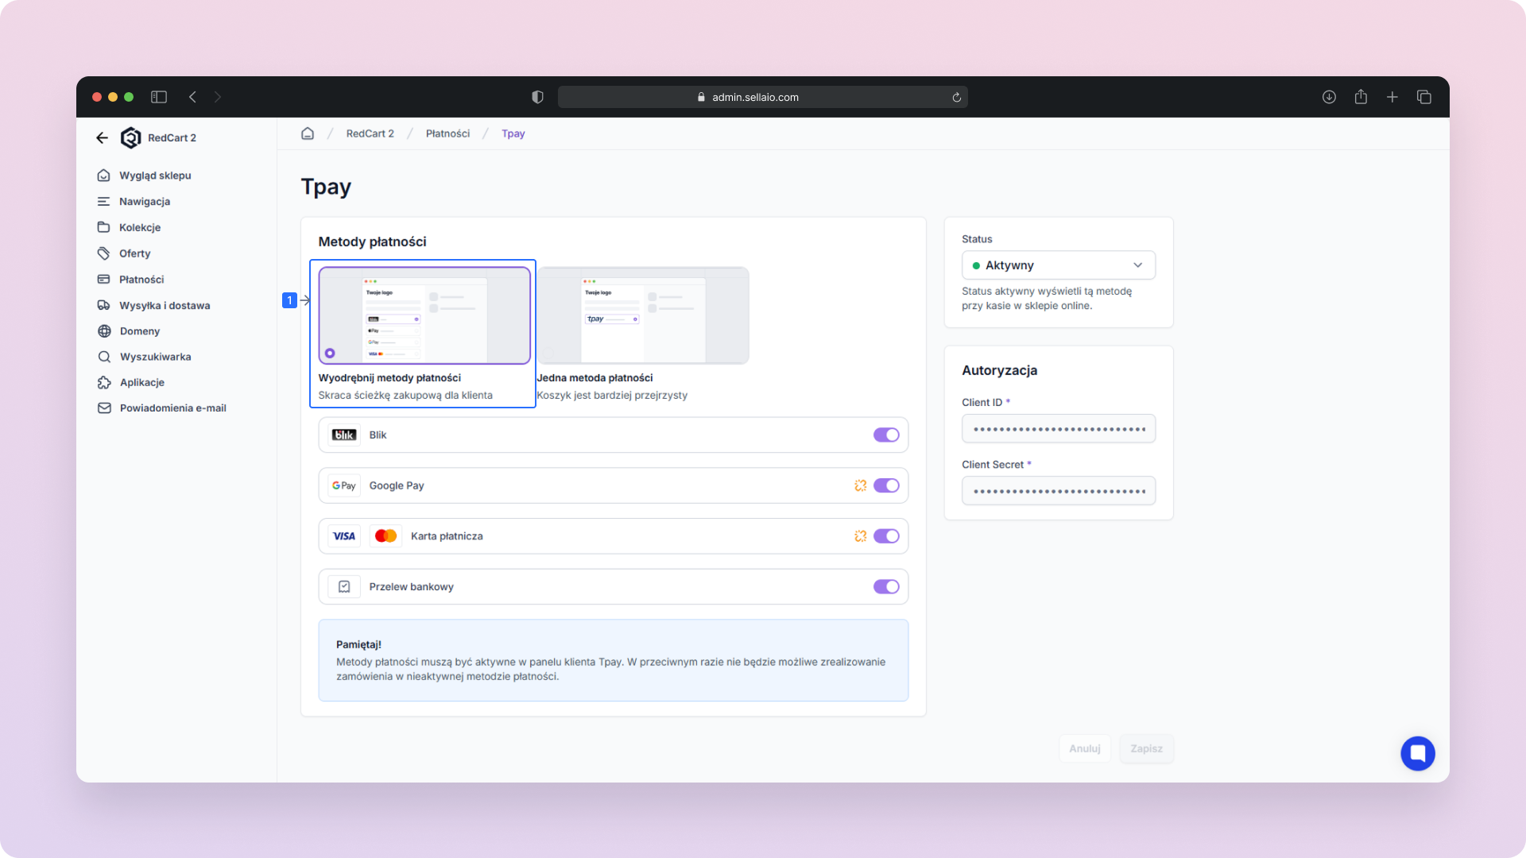The width and height of the screenshot is (1526, 858).
Task: Click Google Pay orange warning icon
Action: pos(860,485)
